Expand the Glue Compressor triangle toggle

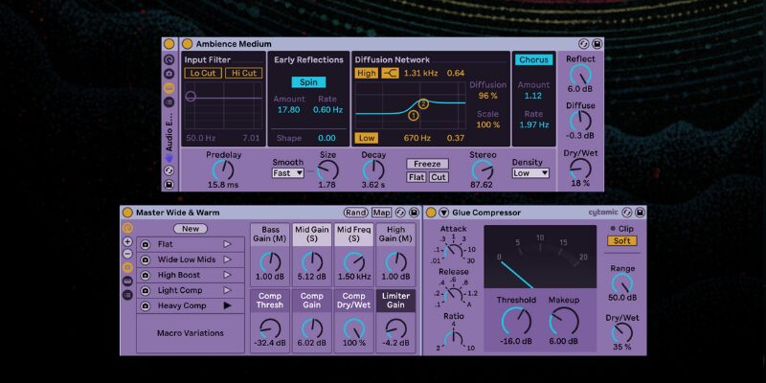443,213
